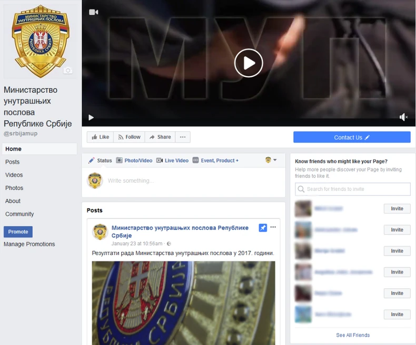The image size is (416, 345).
Task: Expand the posting identity dropdown arrow
Action: (x=275, y=160)
